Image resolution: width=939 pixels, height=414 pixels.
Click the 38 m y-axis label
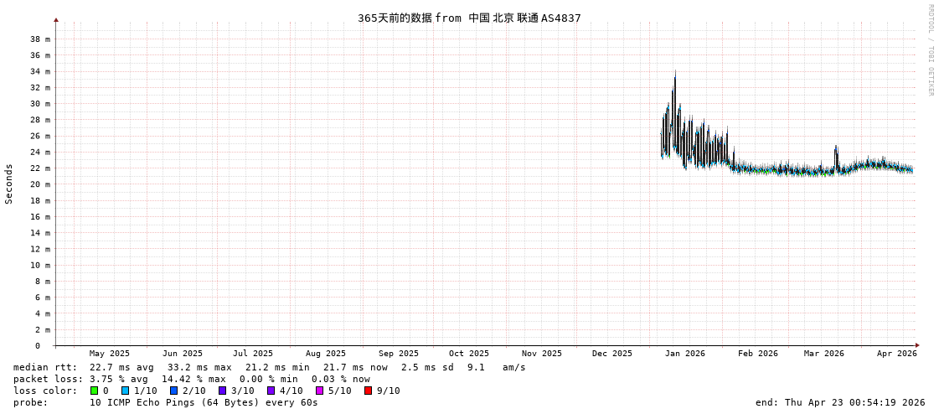(x=40, y=39)
